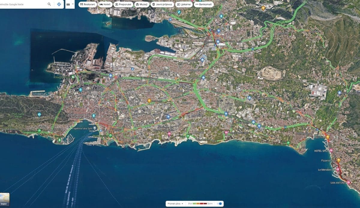Click the HOTEL SPLIT pink pin
360x208 pixels.
tap(331, 150)
